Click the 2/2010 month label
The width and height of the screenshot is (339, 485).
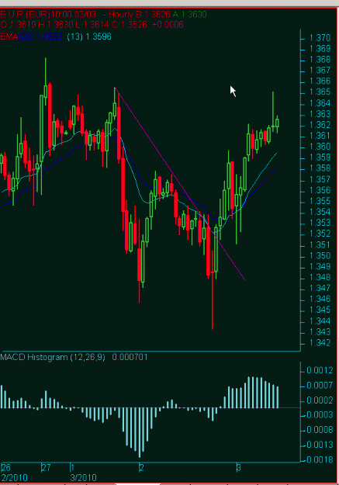14,478
